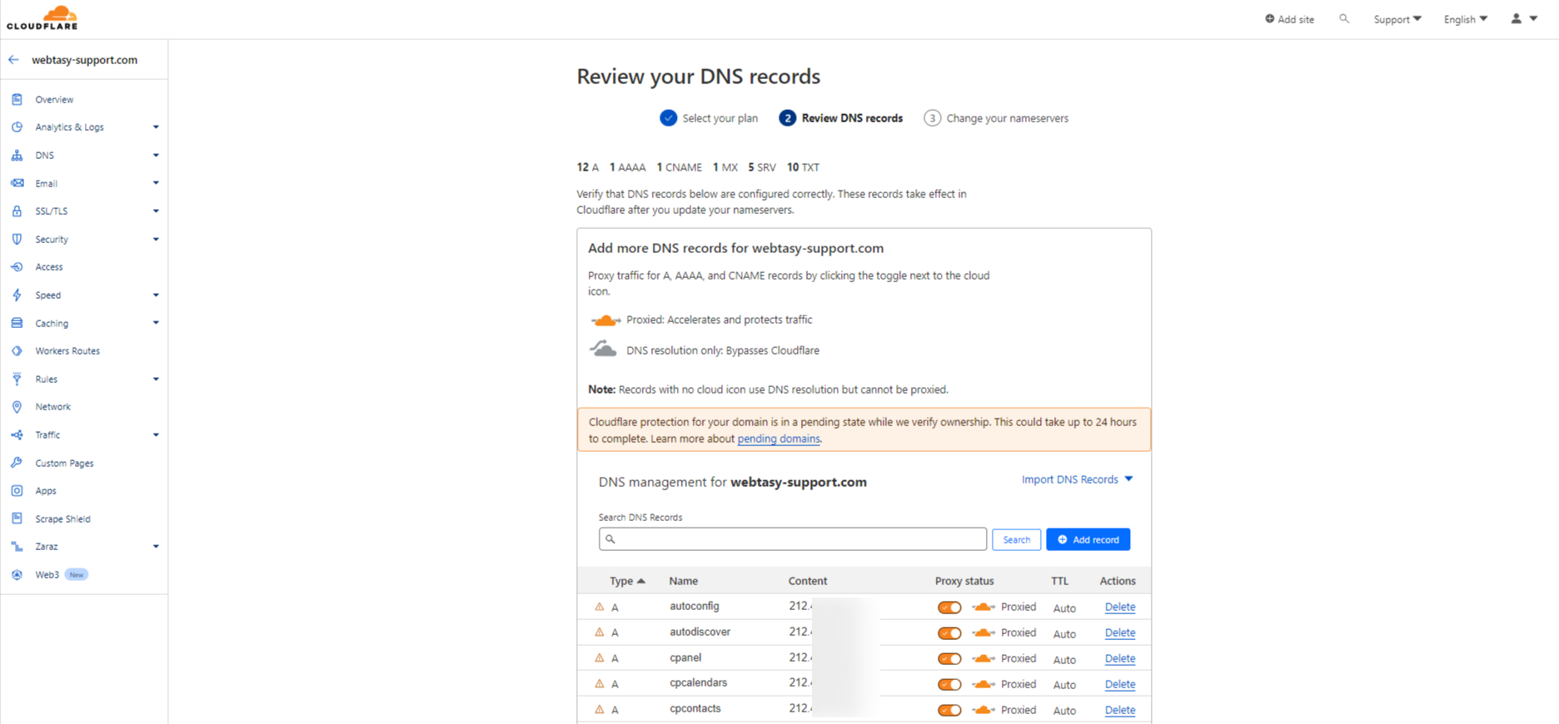Click the Overview sidebar icon

point(17,99)
